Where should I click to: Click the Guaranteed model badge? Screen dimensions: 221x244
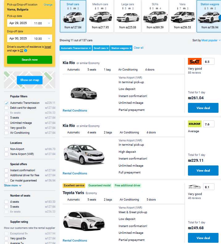coord(99,185)
